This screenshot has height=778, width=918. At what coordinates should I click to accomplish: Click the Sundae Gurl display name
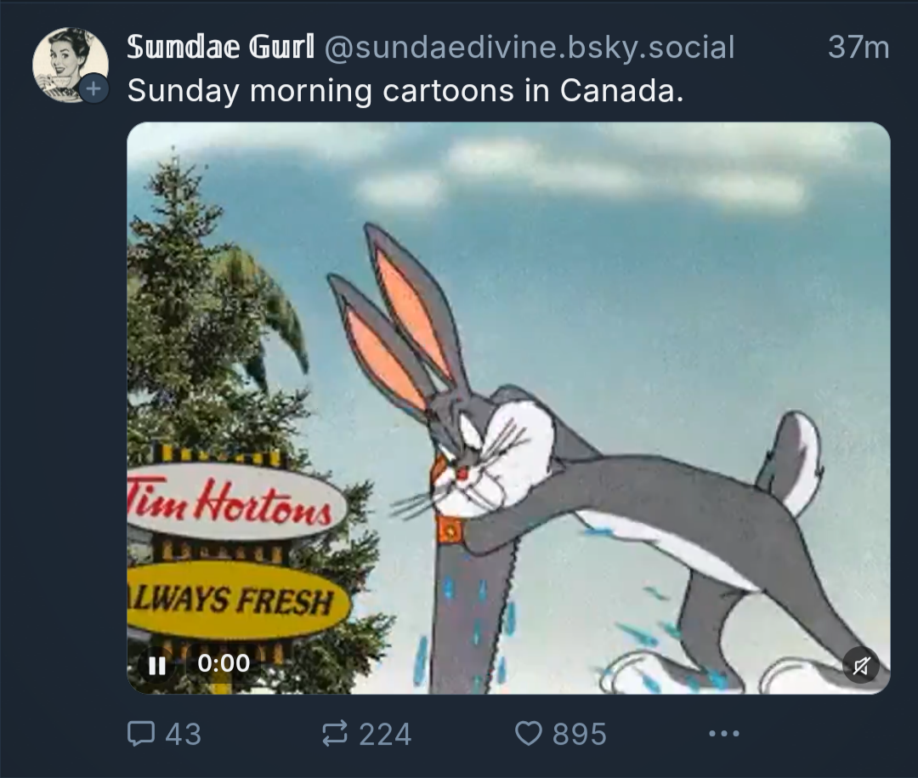click(221, 47)
